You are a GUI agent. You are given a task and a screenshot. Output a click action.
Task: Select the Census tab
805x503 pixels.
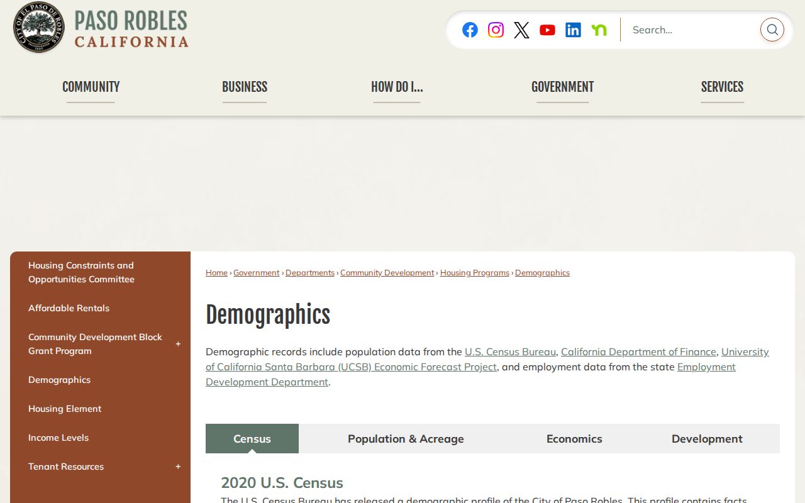[252, 439]
